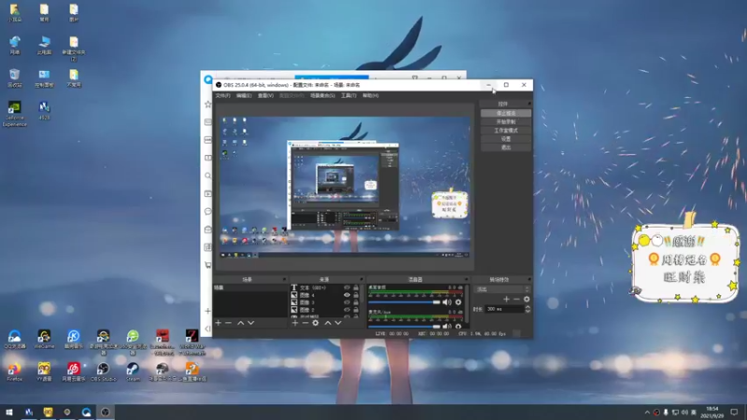Image resolution: width=747 pixels, height=420 pixels.
Task: Remove selected source with minus icon
Action: coord(305,323)
